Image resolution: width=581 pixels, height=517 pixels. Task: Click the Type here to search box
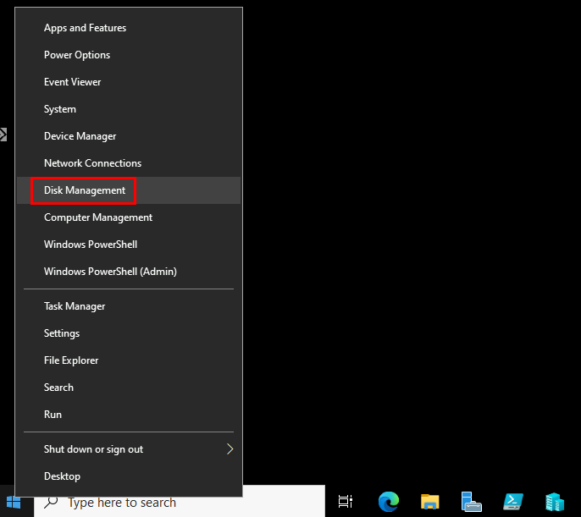coord(180,503)
